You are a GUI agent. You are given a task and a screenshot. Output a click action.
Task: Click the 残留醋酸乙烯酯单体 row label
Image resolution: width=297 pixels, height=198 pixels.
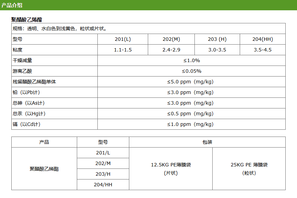34,82
